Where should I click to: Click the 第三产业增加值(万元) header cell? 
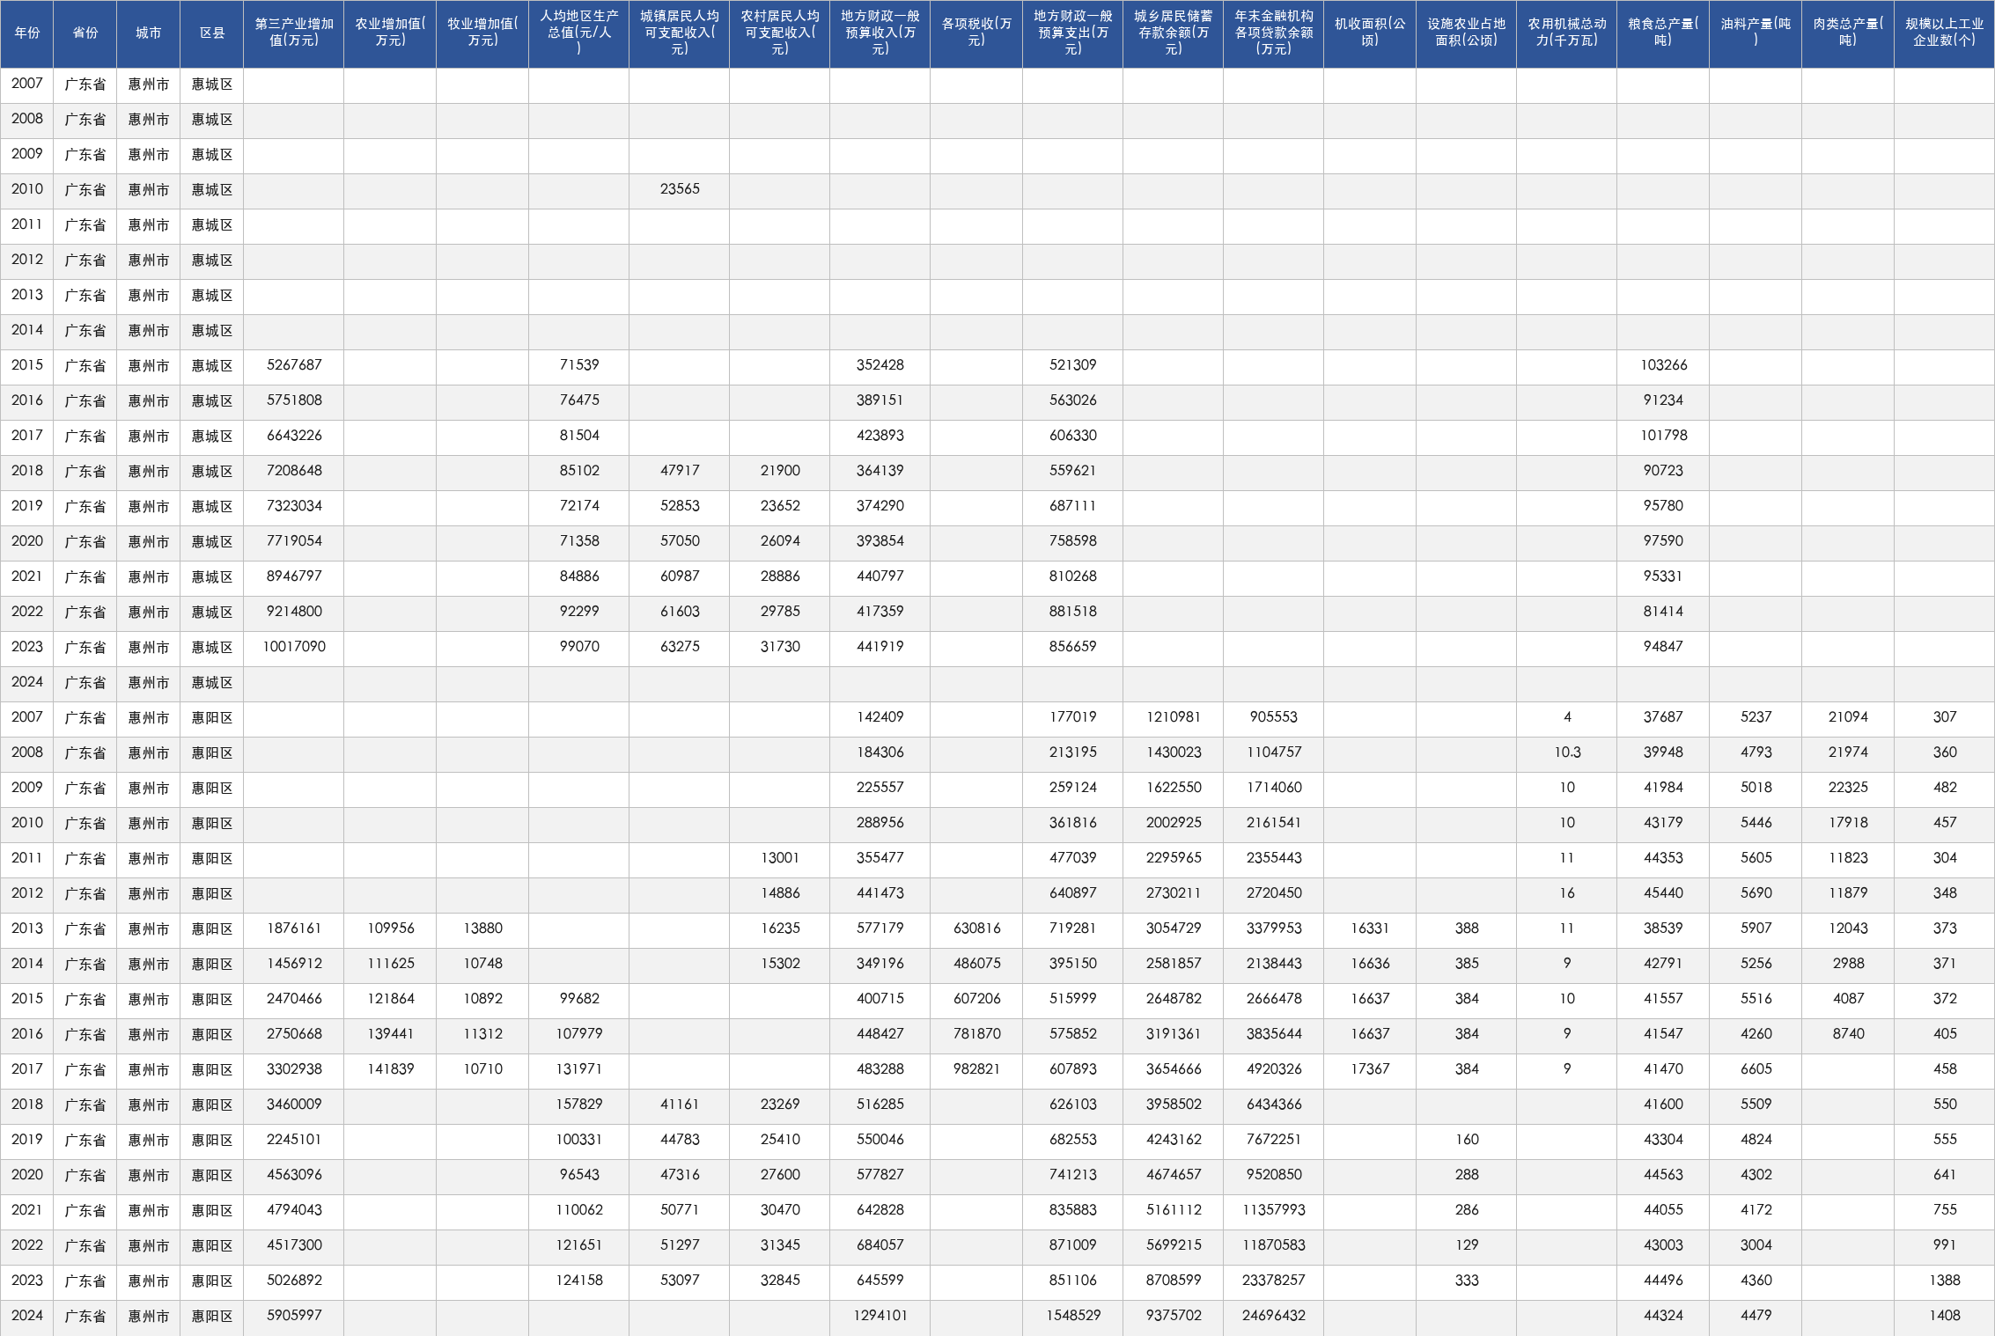(x=294, y=33)
